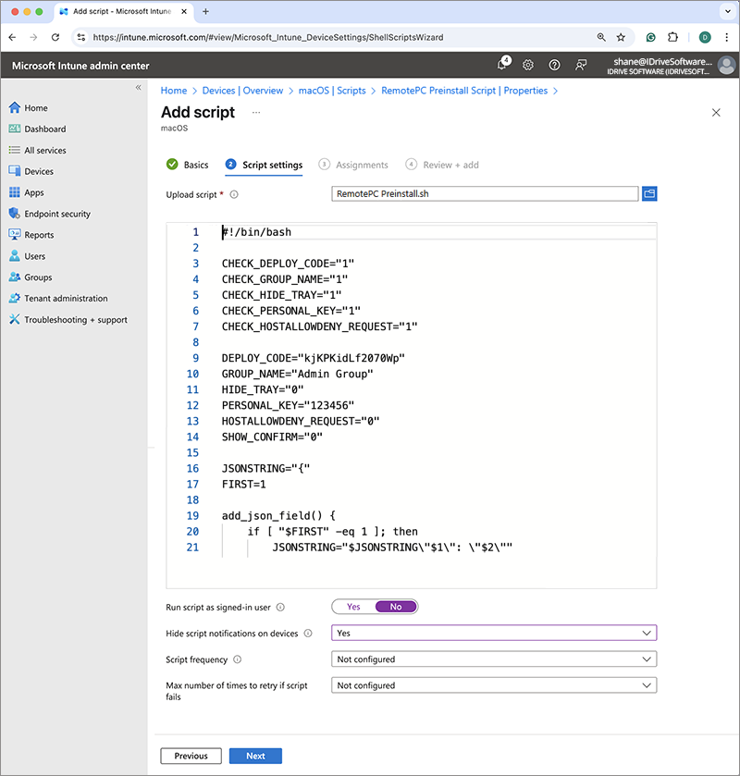Click the Previous button
The image size is (740, 776).
tap(191, 756)
